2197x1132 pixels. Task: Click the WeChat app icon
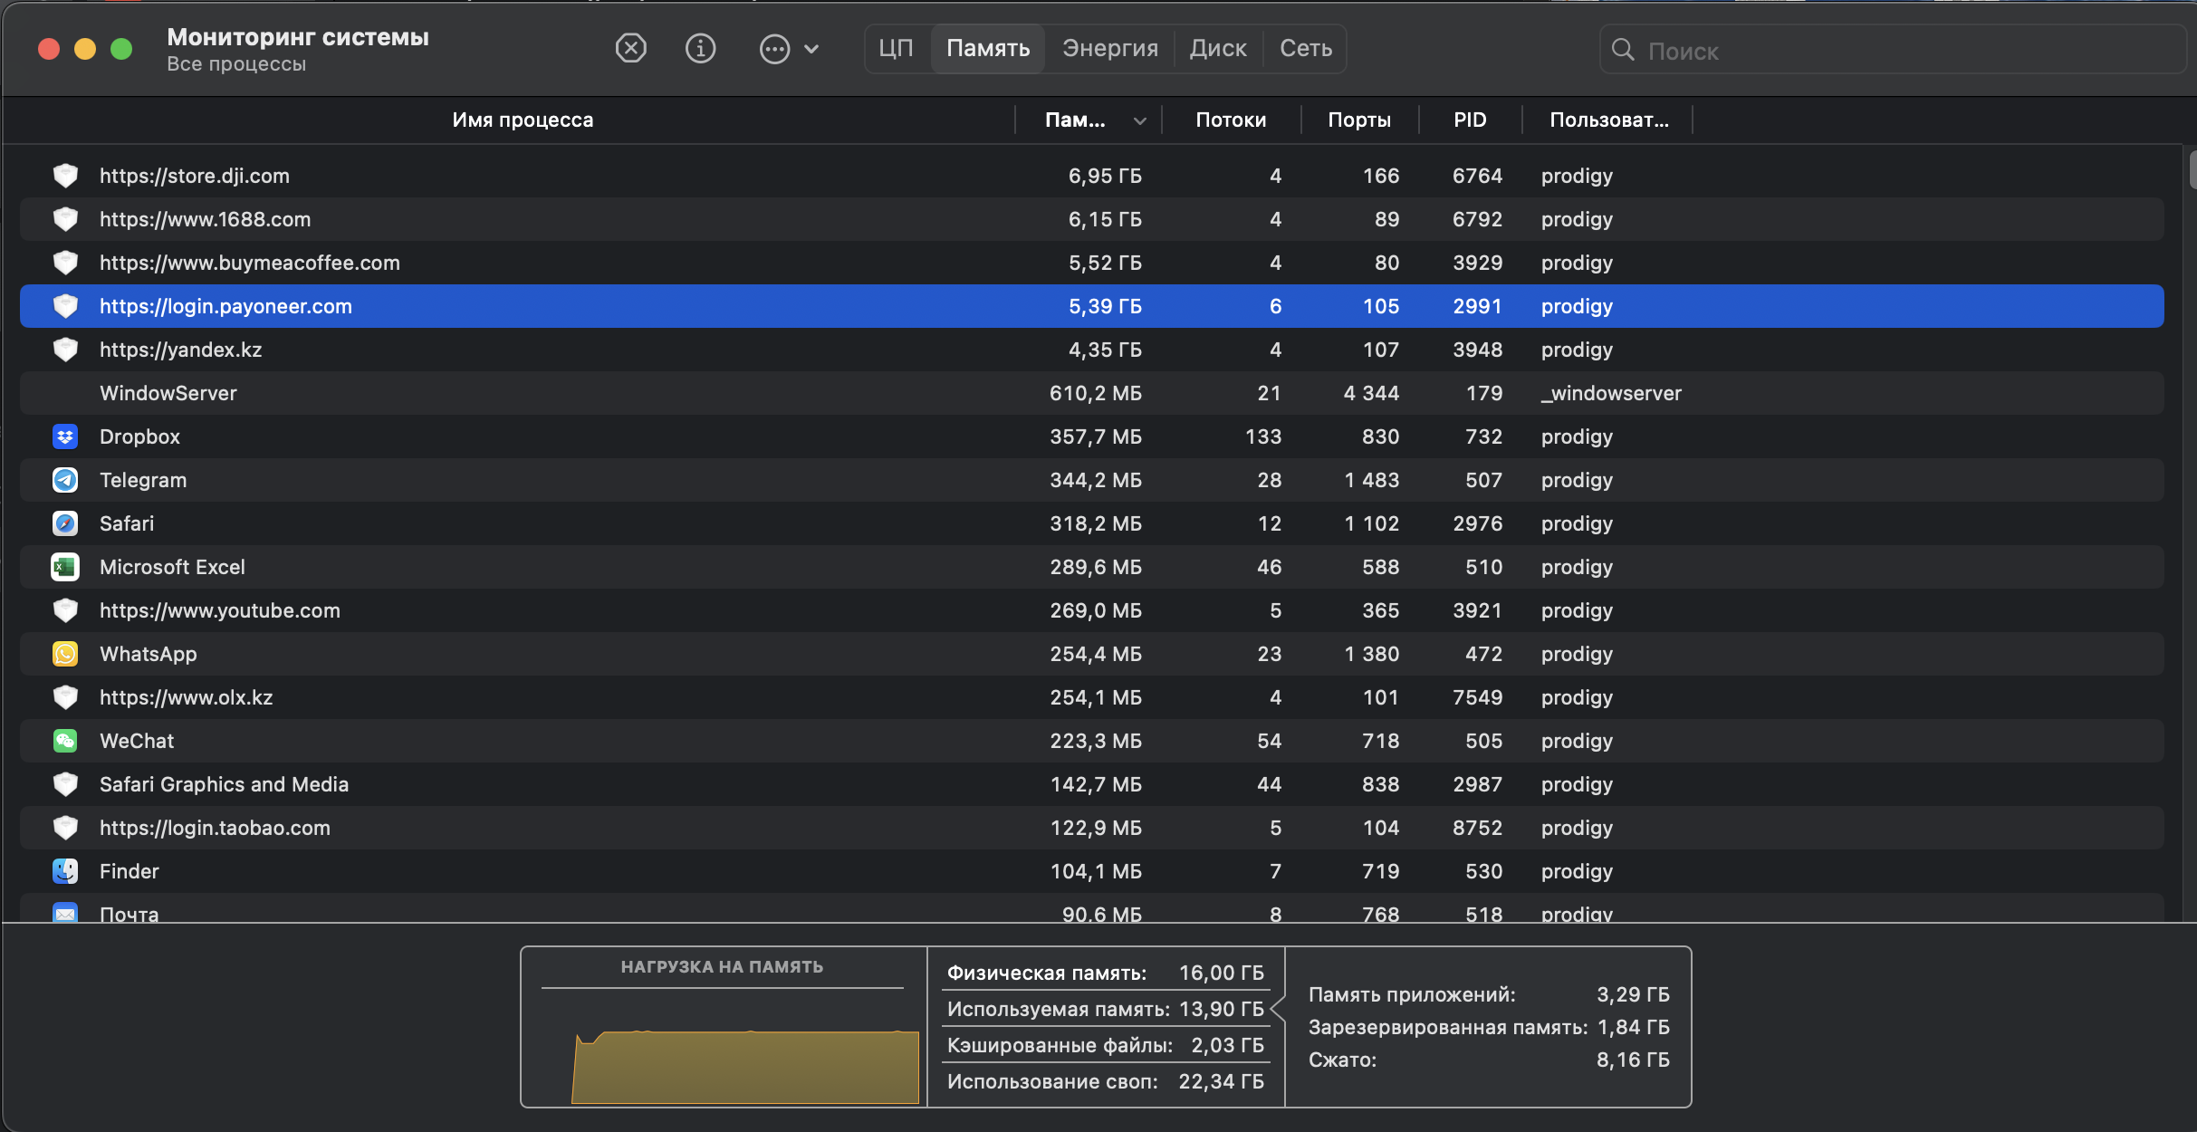pyautogui.click(x=65, y=741)
